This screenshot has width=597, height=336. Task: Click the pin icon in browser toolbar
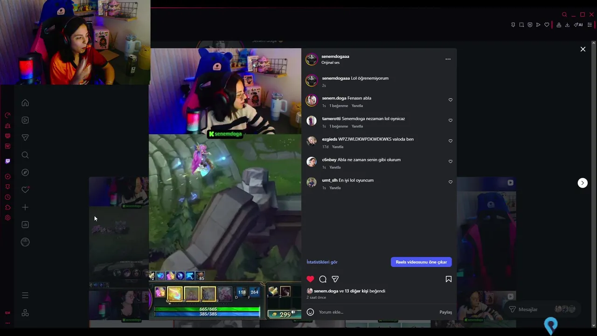point(513,25)
